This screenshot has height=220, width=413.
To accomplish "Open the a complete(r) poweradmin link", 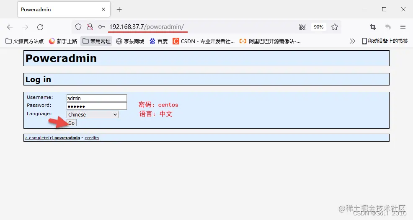I will 52,137.
